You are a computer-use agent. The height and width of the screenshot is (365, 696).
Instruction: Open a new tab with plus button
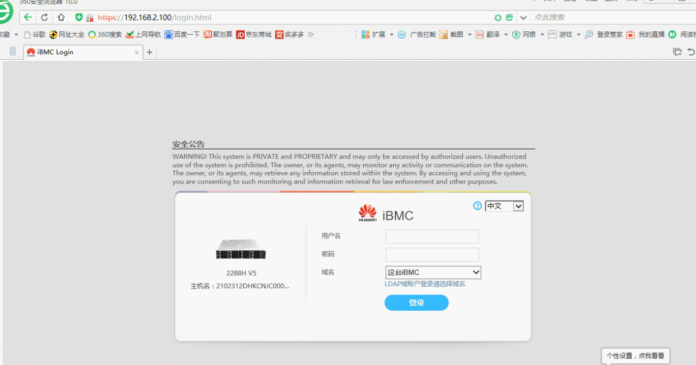(150, 52)
